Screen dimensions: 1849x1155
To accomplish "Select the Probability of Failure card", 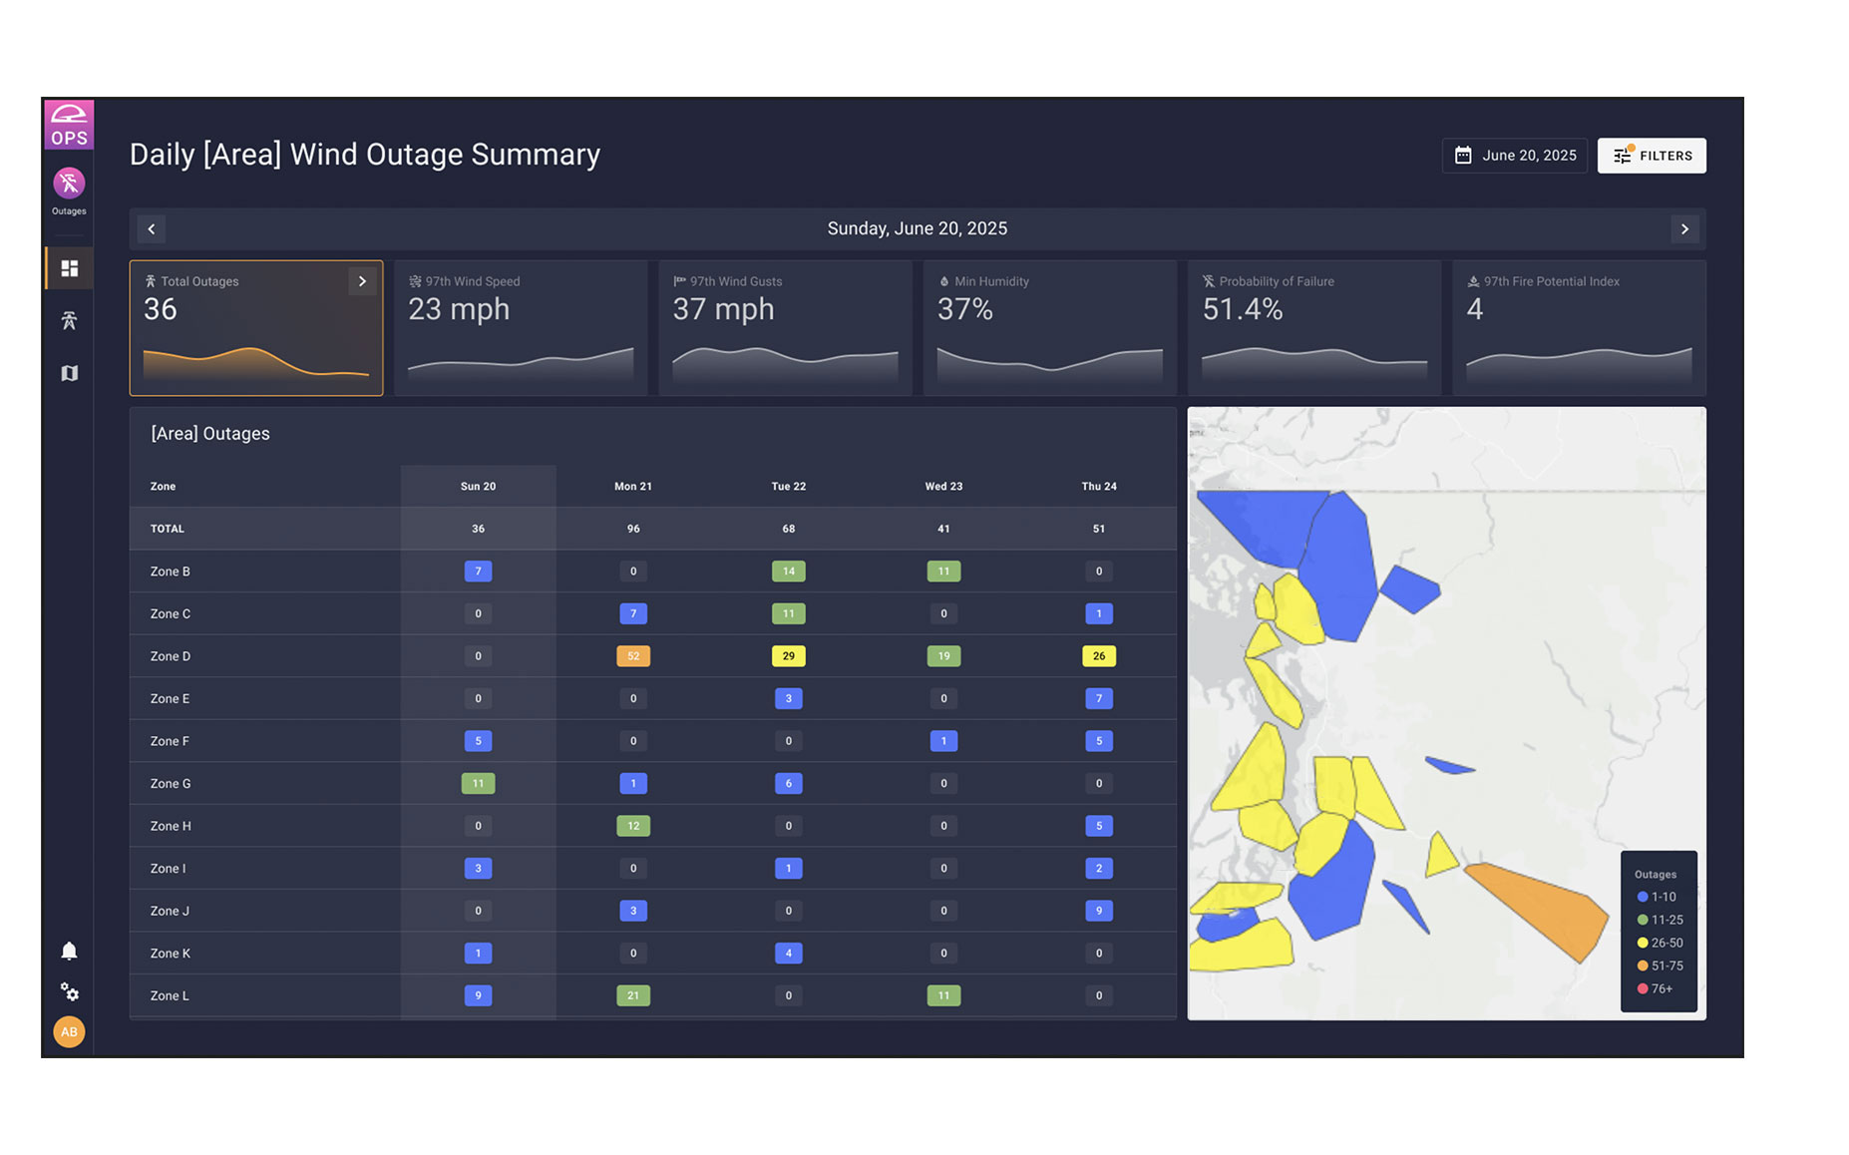I will 1313,327.
